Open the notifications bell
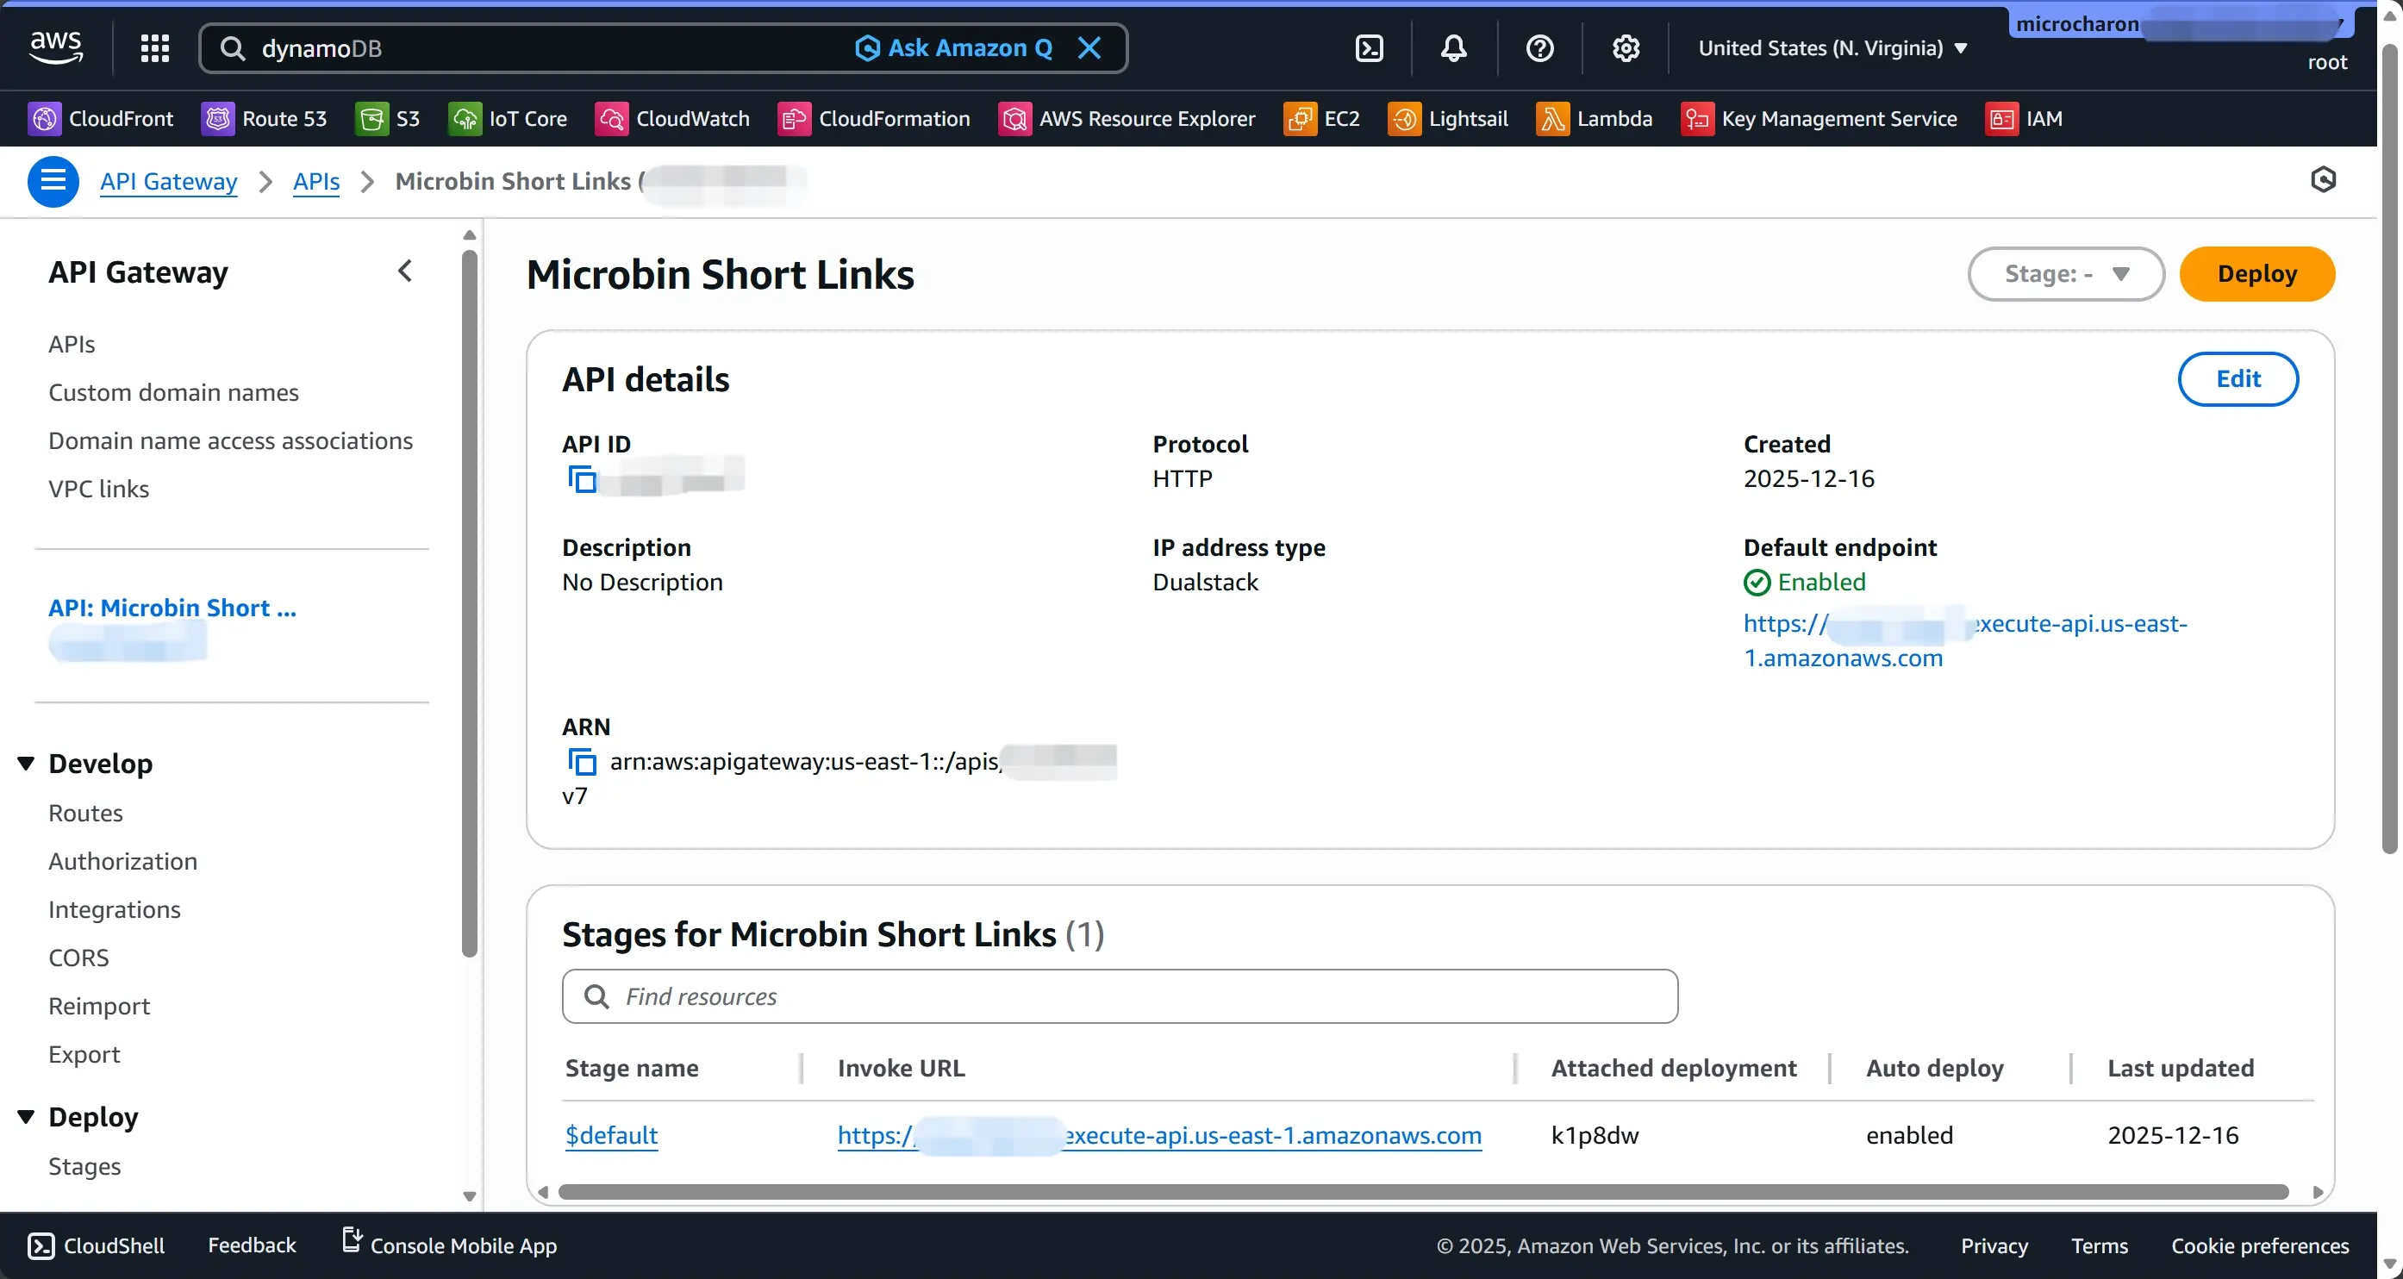 (x=1452, y=48)
